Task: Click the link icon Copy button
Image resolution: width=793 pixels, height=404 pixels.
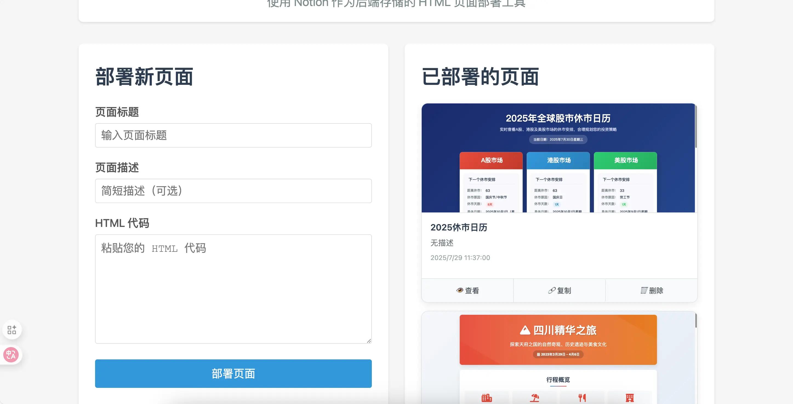Action: tap(559, 291)
